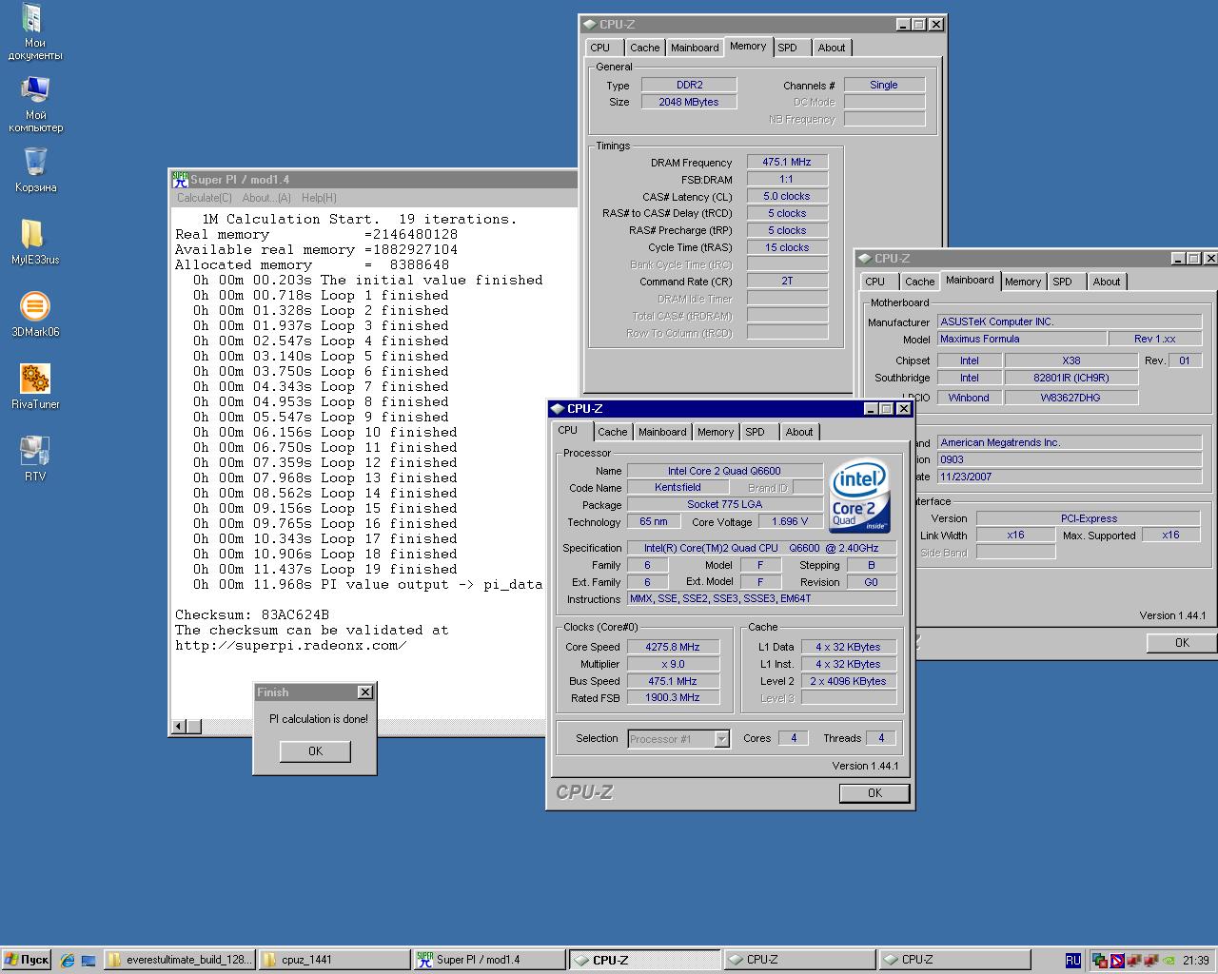Launch Internet Explorer from quick launch
Viewport: 1218px width, 974px height.
coord(67,960)
